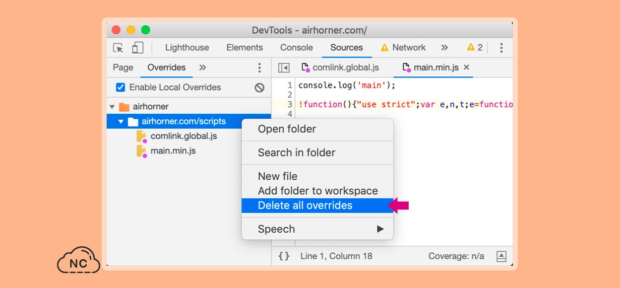Open main.min.js in the file tree
The image size is (620, 288).
point(173,150)
